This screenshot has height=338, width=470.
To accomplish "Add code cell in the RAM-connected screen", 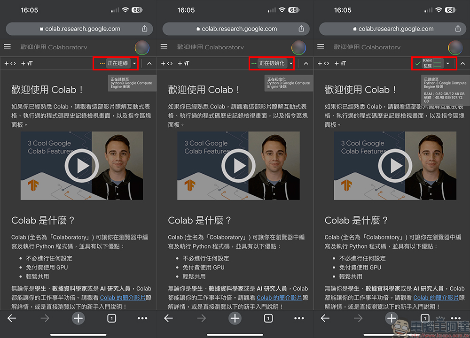I will click(x=324, y=63).
